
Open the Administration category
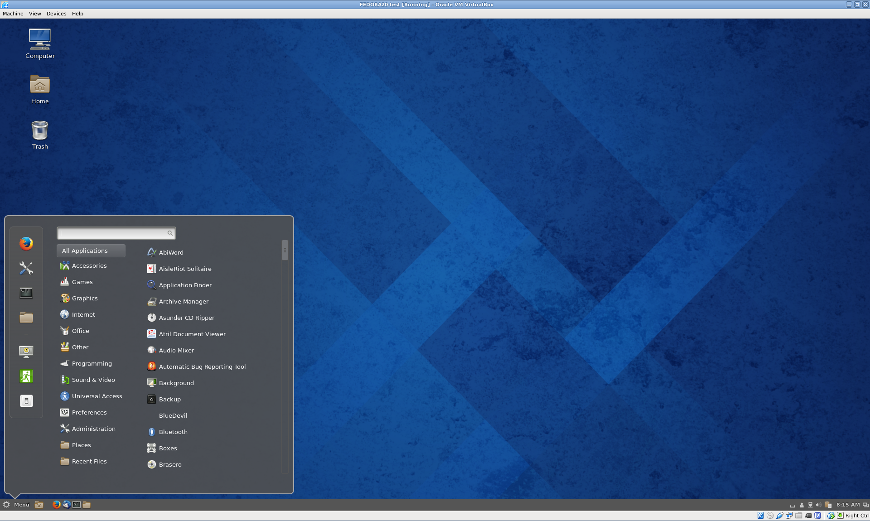(93, 429)
